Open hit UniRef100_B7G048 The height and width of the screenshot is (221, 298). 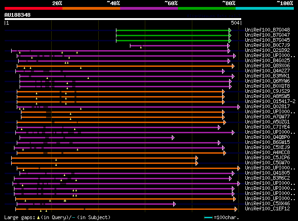pyautogui.click(x=267, y=30)
